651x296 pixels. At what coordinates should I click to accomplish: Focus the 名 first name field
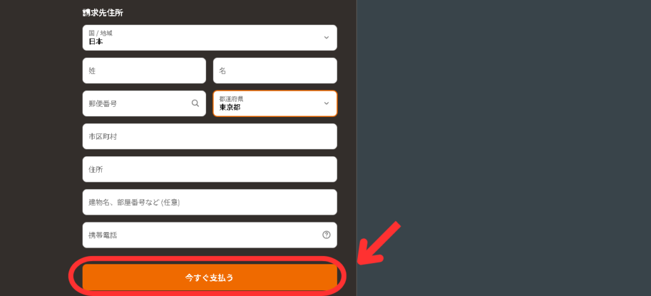tap(275, 71)
